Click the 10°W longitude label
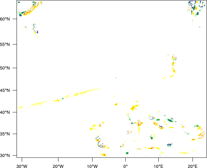 click(x=92, y=166)
